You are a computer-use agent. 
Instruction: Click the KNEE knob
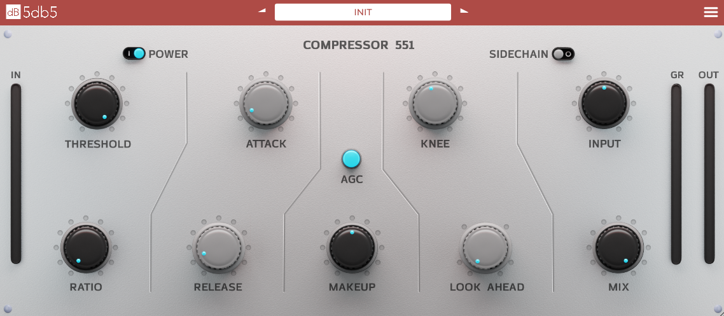point(435,104)
